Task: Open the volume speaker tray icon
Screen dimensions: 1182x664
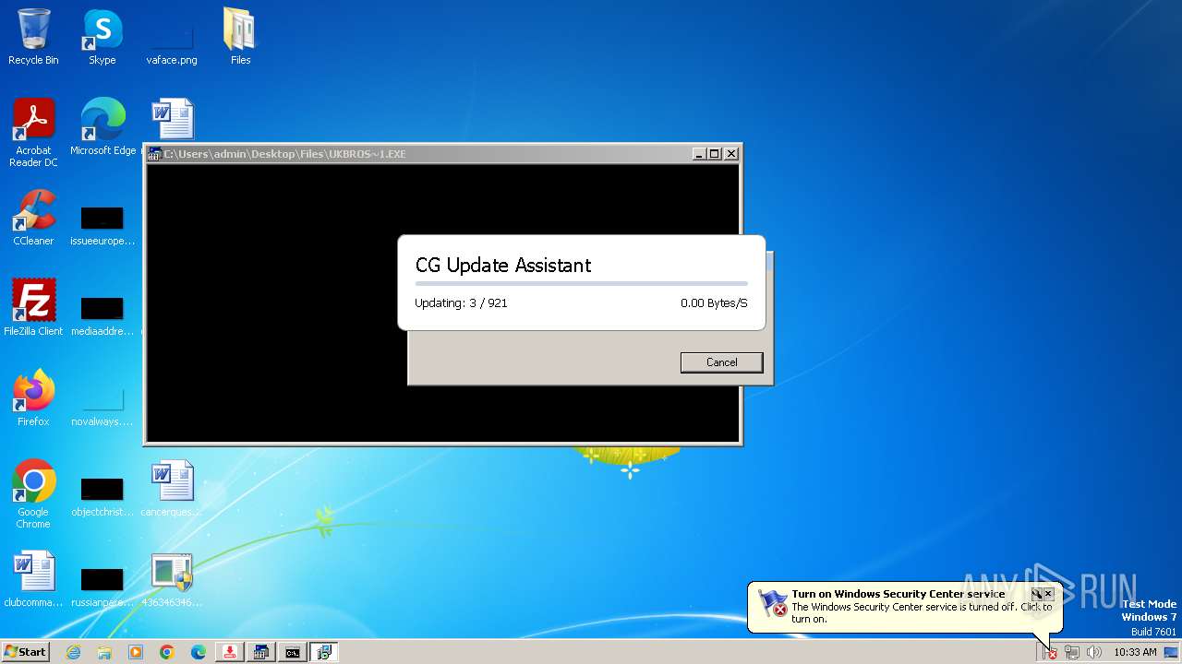Action: coord(1094,652)
